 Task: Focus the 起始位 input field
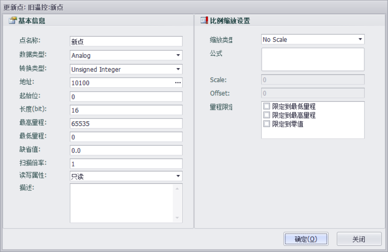coord(126,97)
